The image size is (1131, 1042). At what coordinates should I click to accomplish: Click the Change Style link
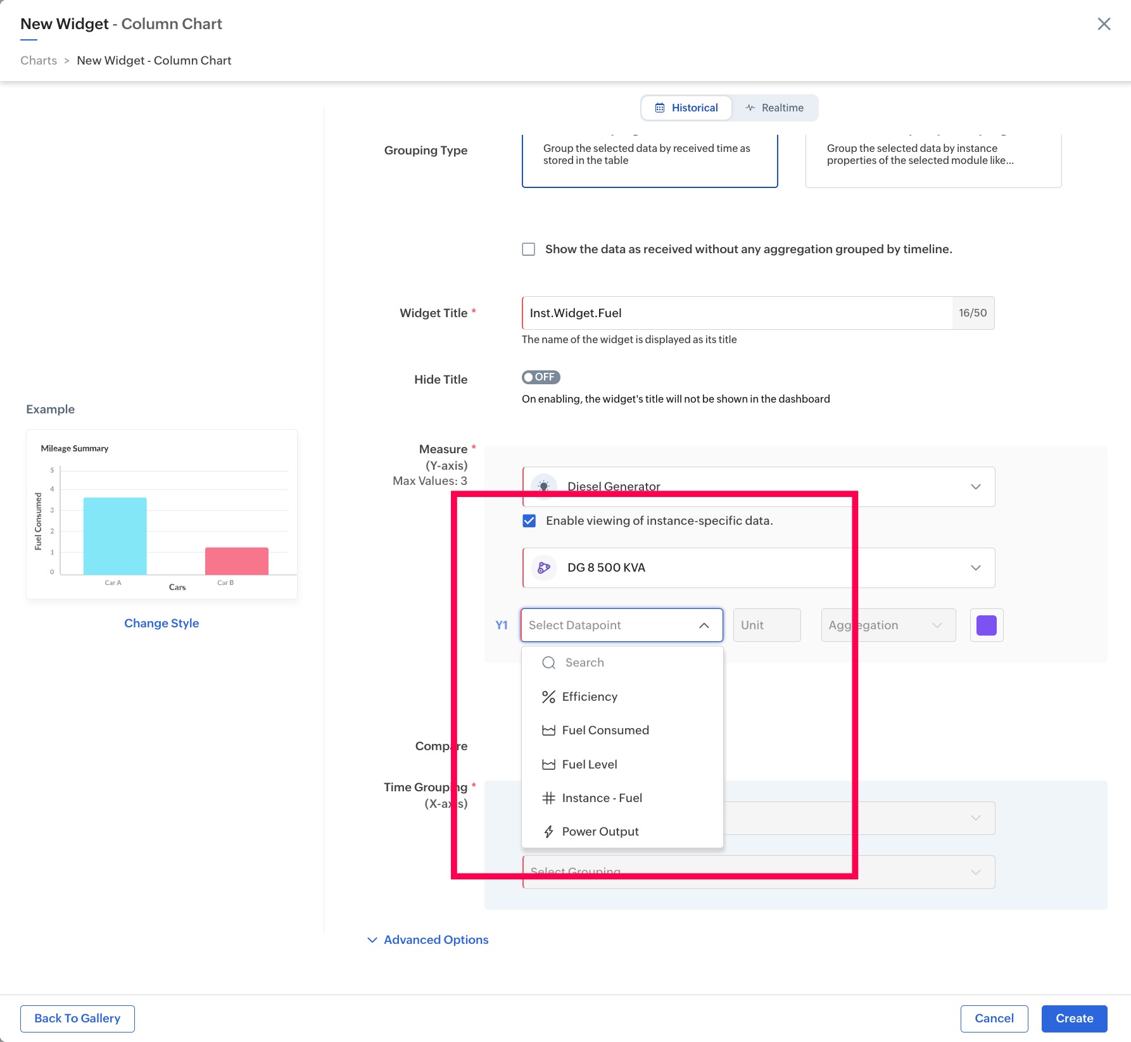161,624
